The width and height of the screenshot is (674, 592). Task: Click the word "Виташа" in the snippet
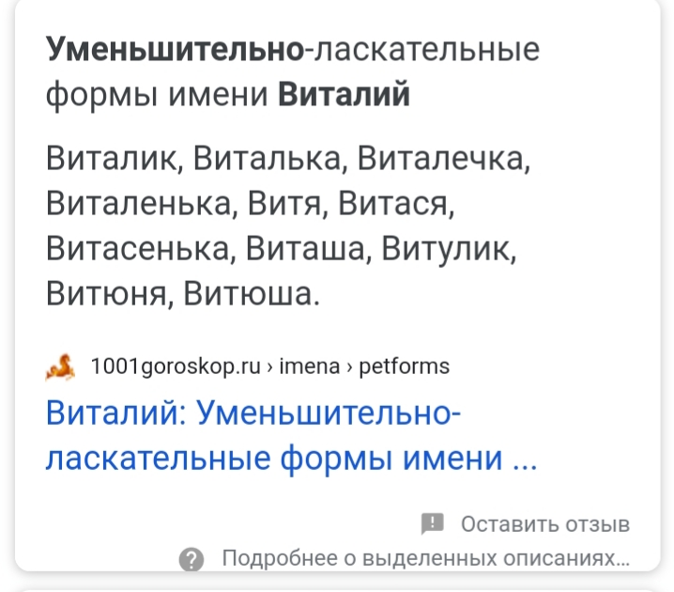click(307, 248)
